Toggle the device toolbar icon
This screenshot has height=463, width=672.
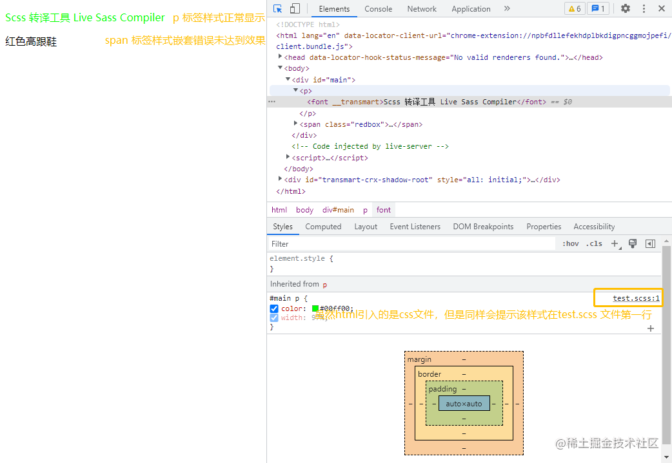tap(295, 8)
